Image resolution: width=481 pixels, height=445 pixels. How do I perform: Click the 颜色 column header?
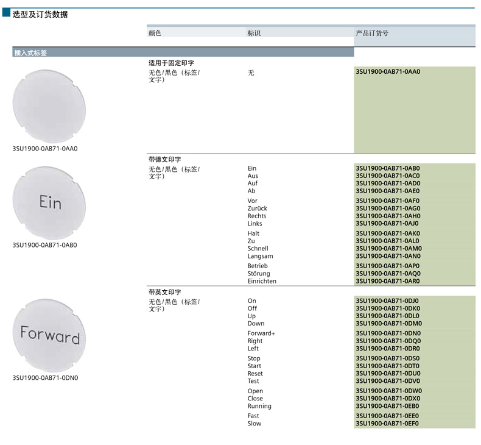155,34
